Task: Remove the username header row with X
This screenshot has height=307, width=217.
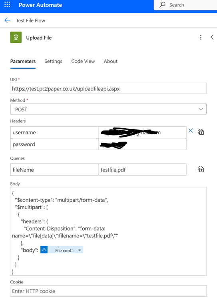Action: tap(191, 131)
